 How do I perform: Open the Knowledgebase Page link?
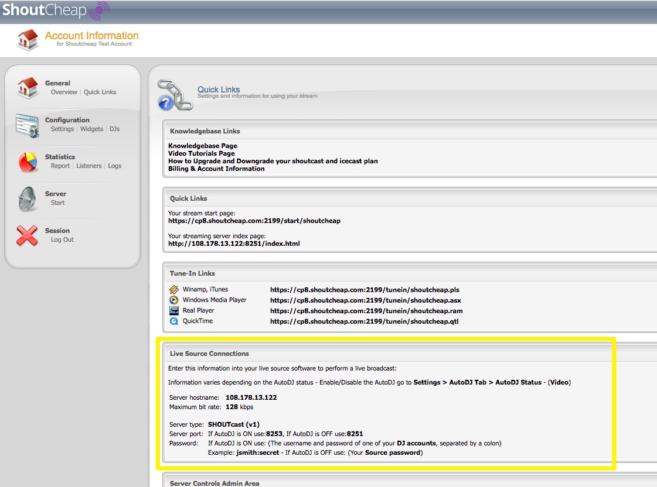(203, 146)
